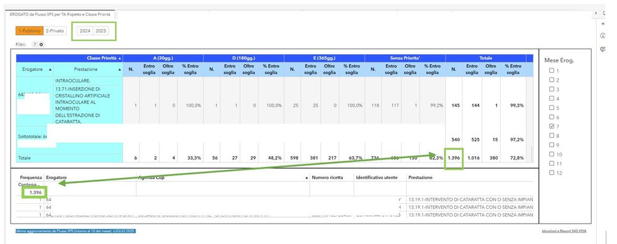Select the 2-Privato toggle button

[x=54, y=31]
